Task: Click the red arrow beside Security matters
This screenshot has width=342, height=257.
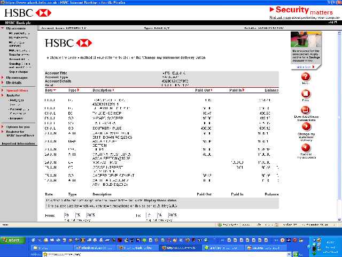Action: coord(271,10)
